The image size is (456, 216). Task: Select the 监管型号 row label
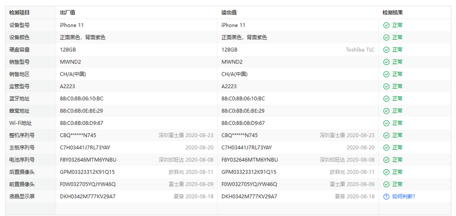pos(19,87)
